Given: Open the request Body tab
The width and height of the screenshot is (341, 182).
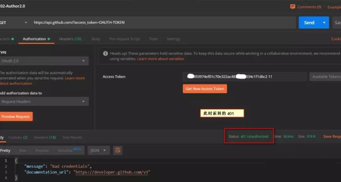Looking at the screenshot, I should [96, 39].
